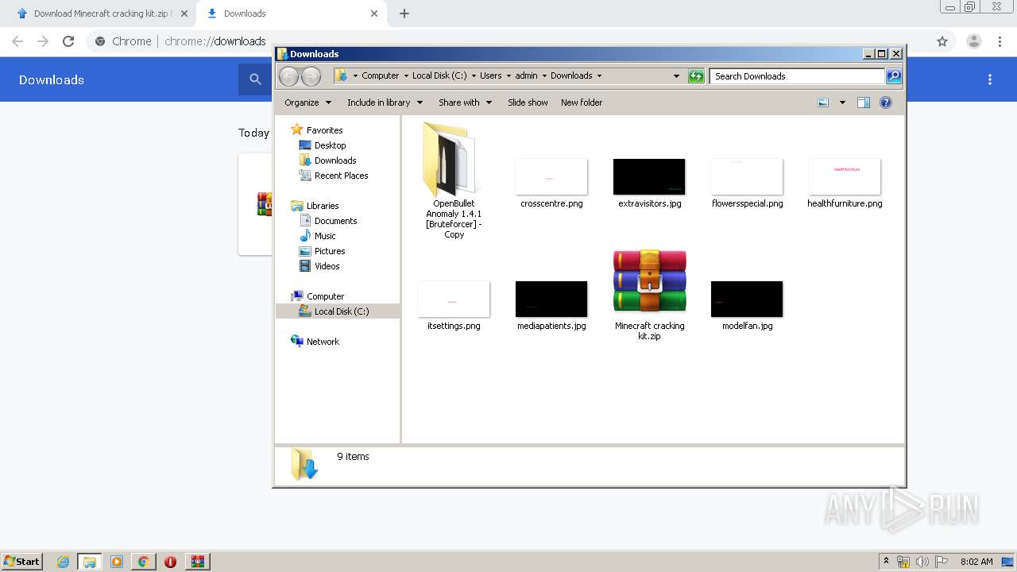Open the Include in library menu
The width and height of the screenshot is (1017, 572).
(385, 102)
